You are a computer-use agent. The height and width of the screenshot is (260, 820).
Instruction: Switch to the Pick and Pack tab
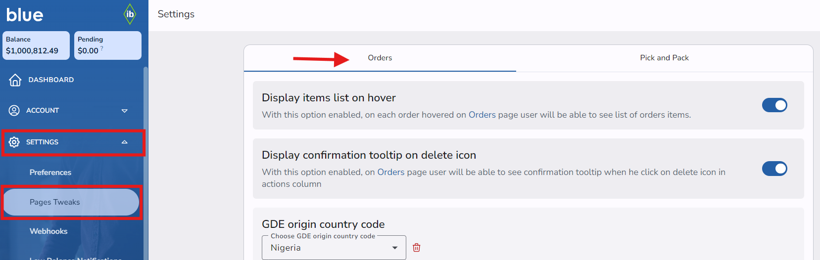[x=664, y=58]
